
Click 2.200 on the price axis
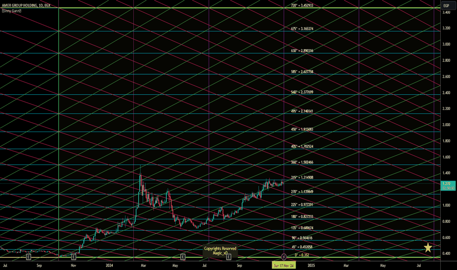point(446,108)
